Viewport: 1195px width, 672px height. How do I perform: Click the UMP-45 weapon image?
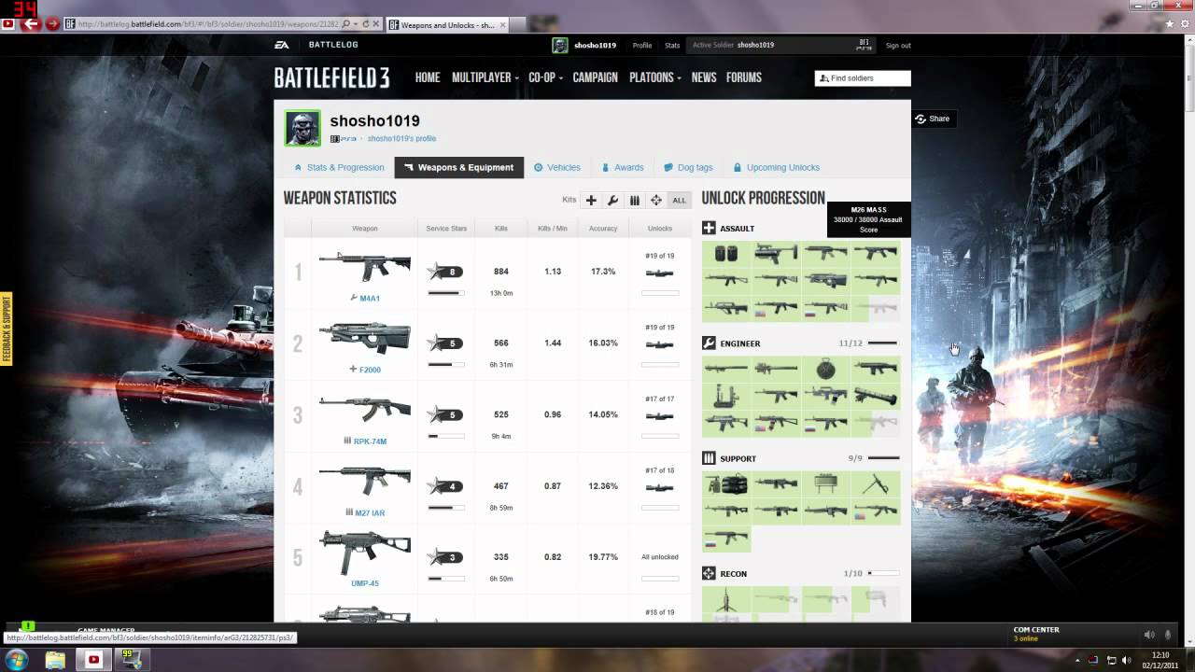pyautogui.click(x=365, y=552)
